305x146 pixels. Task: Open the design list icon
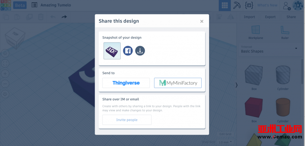(x=35, y=5)
